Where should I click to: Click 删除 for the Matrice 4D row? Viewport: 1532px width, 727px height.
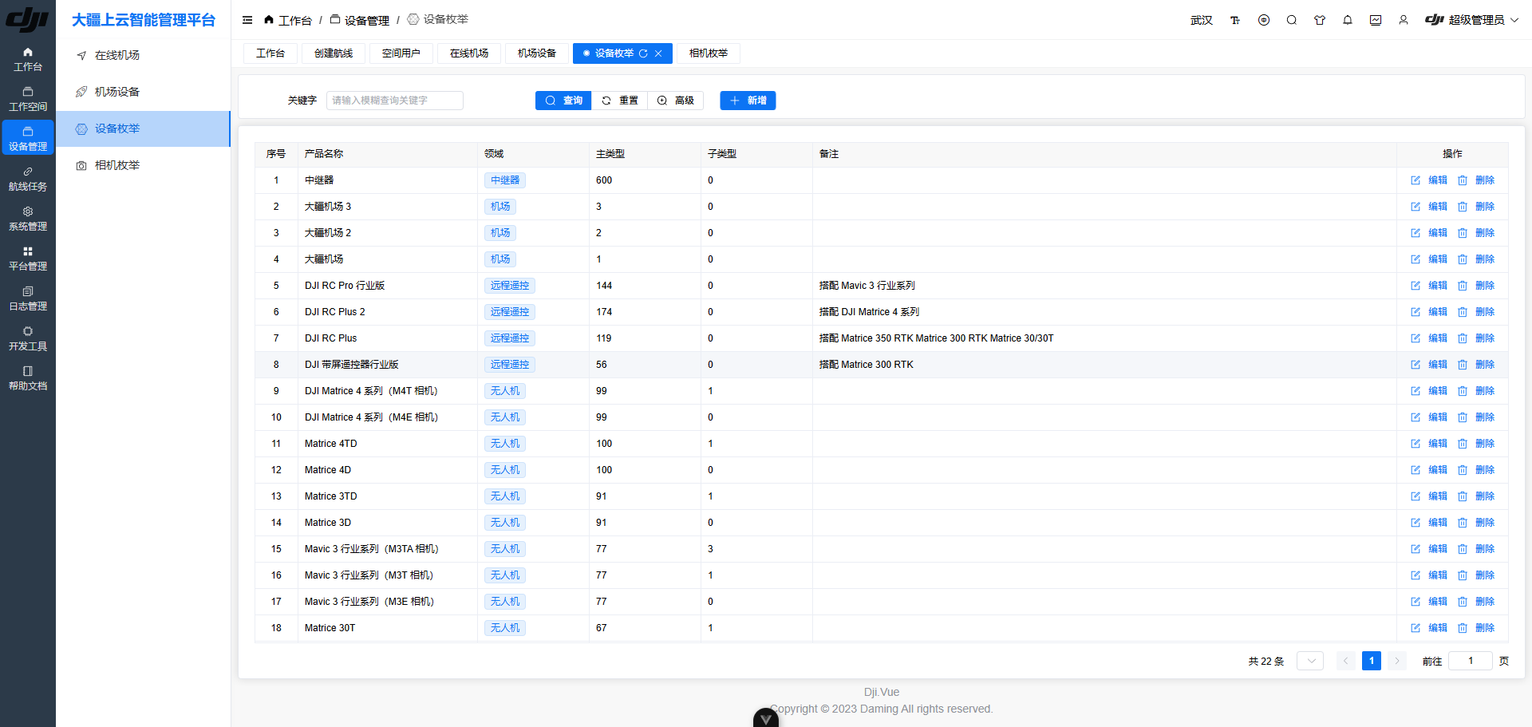(x=1485, y=470)
